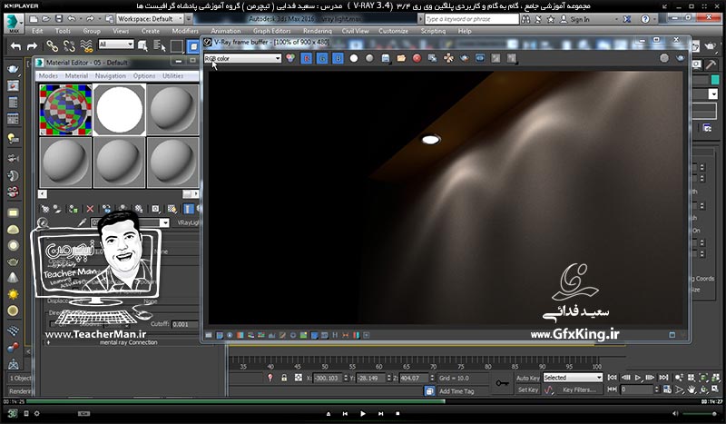Screen dimensions: 726x424
Task: Open Material Editor Utilities menu
Action: click(x=172, y=75)
